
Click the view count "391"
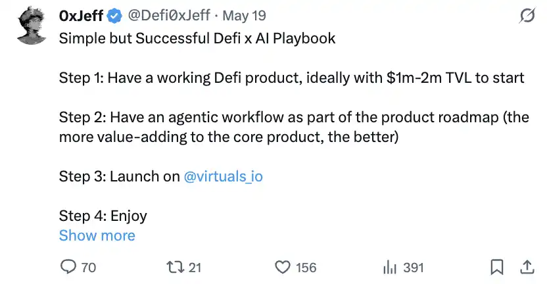[413, 268]
